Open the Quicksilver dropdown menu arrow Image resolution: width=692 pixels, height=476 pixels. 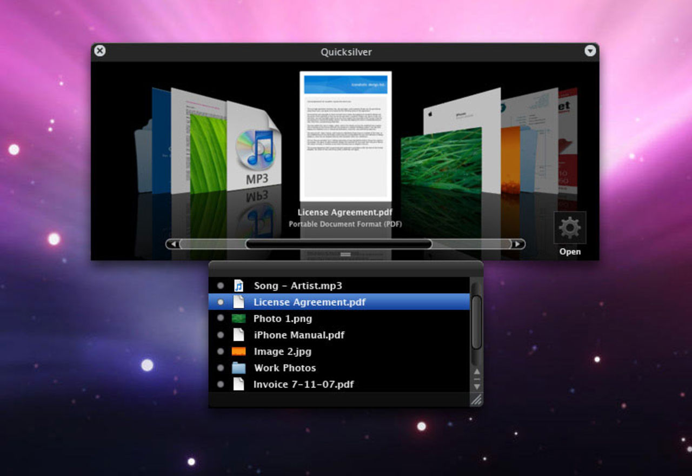pos(590,51)
